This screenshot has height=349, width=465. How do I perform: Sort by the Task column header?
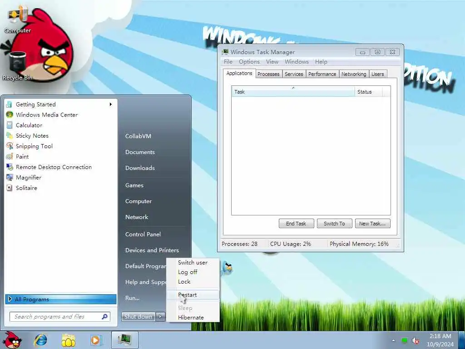point(293,92)
